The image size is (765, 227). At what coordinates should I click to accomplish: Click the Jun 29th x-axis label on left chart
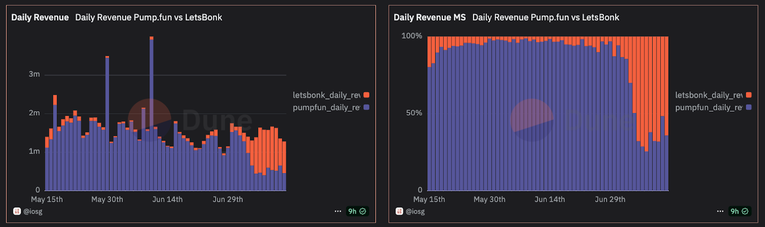(x=228, y=199)
